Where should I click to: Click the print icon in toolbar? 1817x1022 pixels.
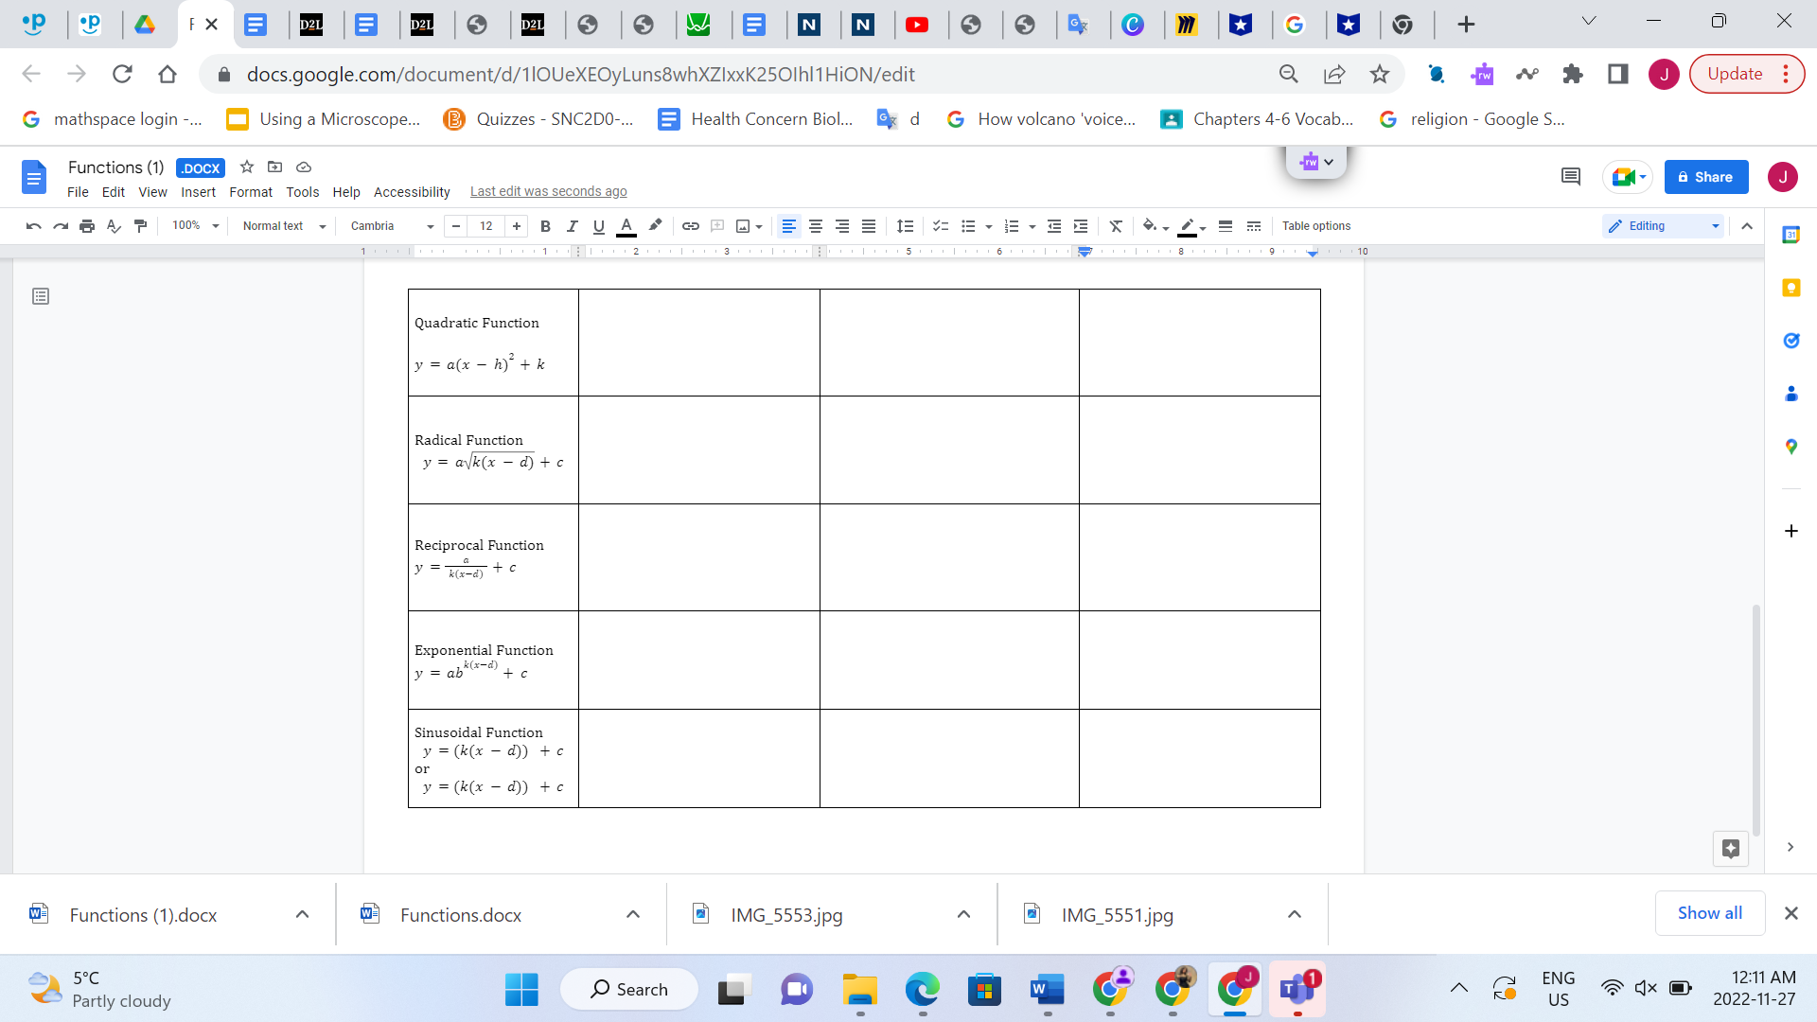pos(87,226)
